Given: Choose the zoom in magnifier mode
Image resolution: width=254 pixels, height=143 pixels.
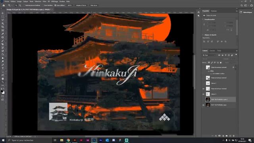Looking at the screenshot, I should (x=16, y=5).
